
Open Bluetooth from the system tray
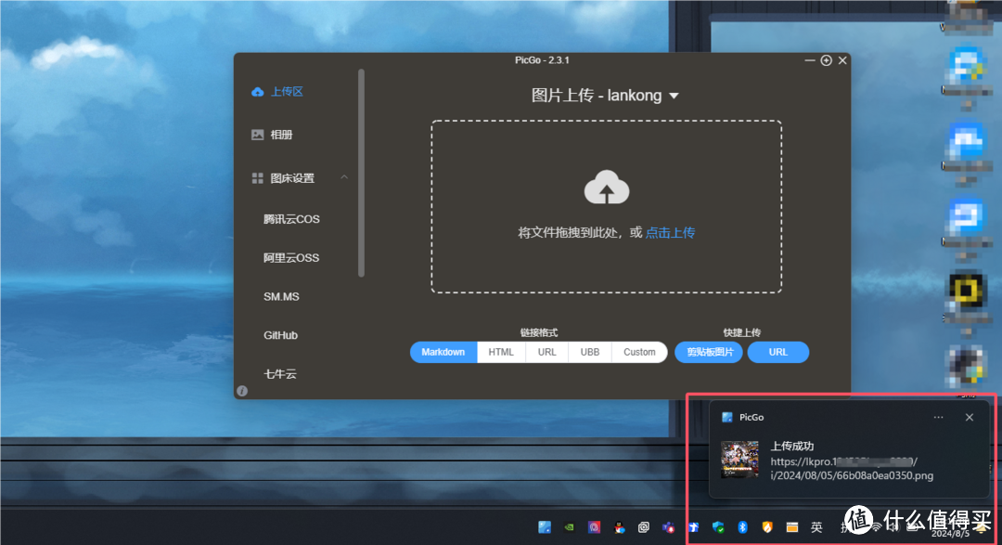coord(740,527)
